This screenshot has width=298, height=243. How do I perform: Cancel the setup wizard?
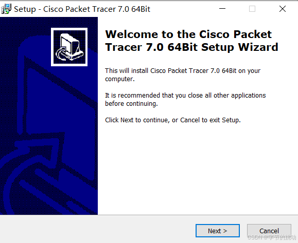[x=269, y=231]
